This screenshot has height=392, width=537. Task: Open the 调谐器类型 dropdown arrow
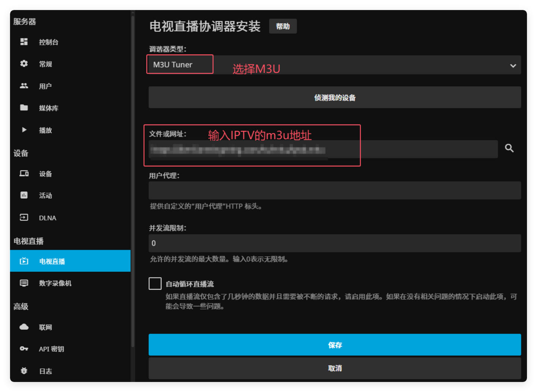tap(513, 66)
